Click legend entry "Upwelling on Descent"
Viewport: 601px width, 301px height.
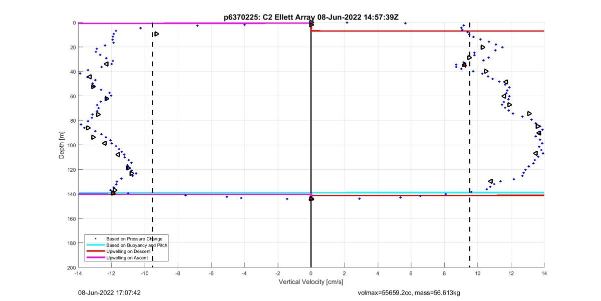(x=129, y=251)
